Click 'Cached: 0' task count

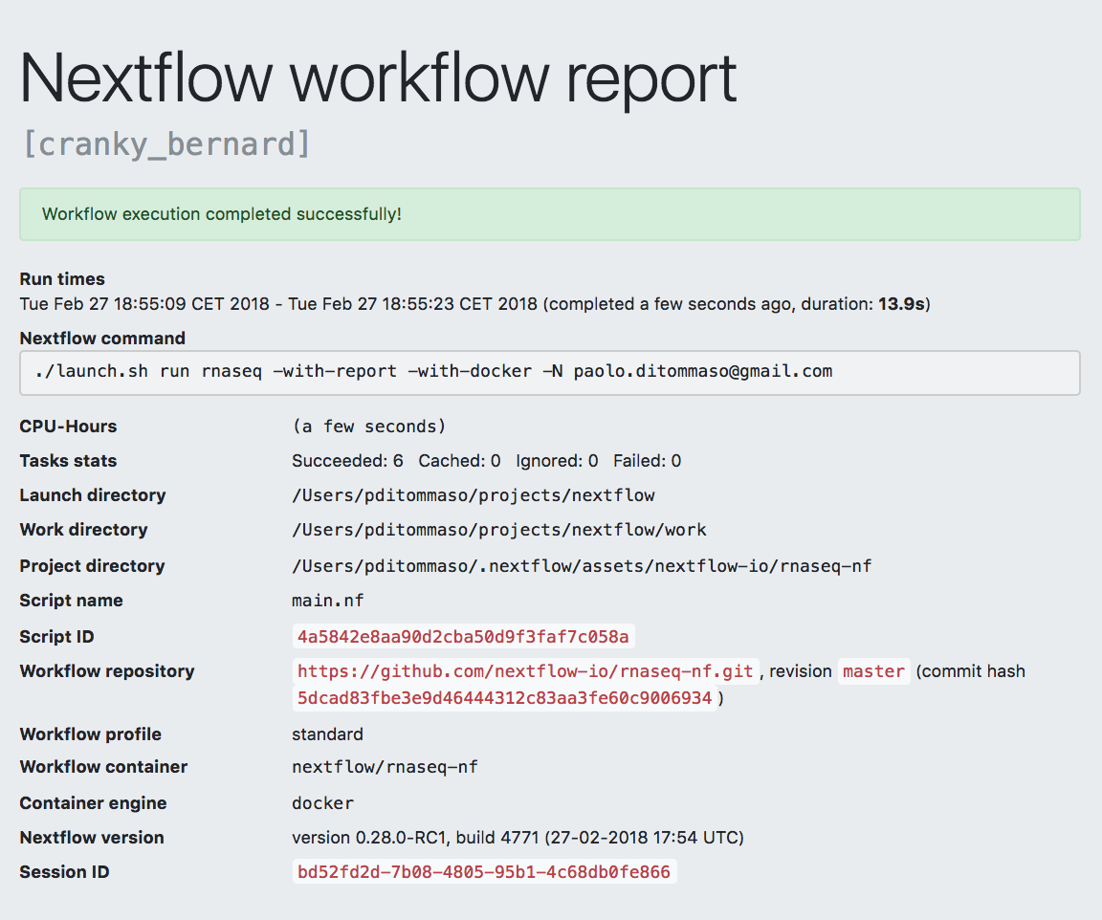pos(459,461)
